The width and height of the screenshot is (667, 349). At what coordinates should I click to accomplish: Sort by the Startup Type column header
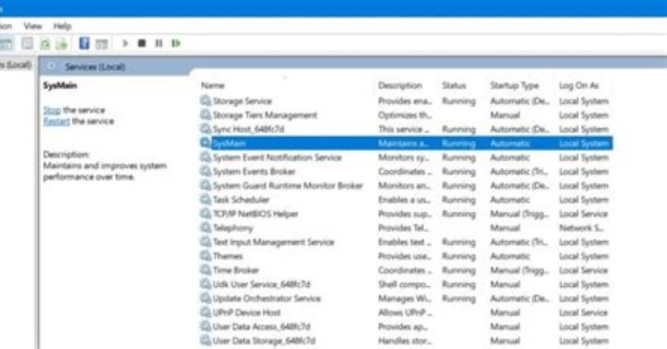pyautogui.click(x=514, y=86)
